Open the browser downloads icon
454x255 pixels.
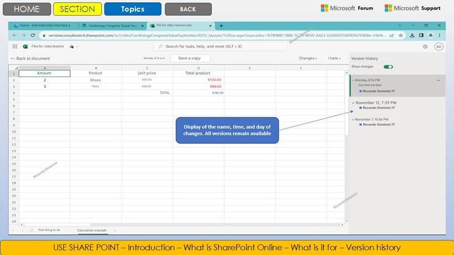(412, 35)
